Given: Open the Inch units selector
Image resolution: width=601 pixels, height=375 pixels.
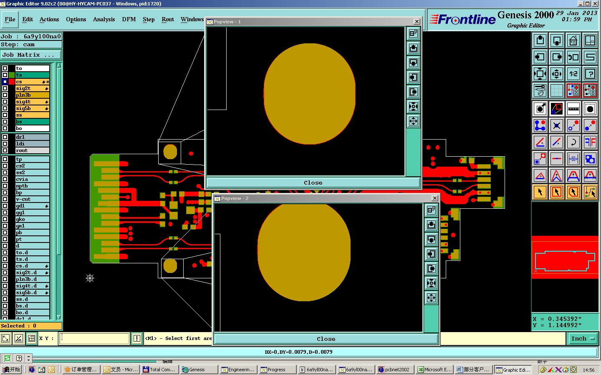Looking at the screenshot, I should point(583,339).
